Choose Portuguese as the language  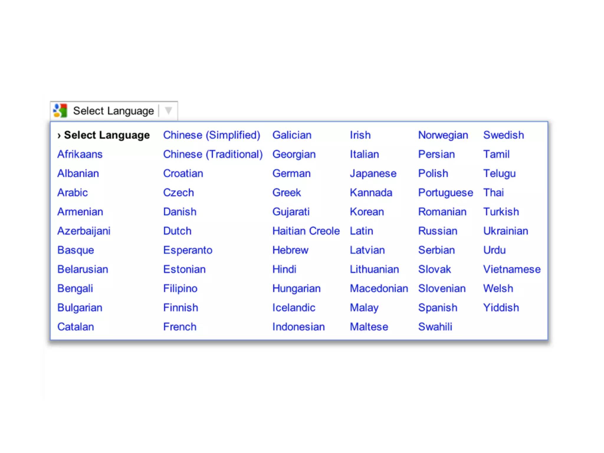446,193
